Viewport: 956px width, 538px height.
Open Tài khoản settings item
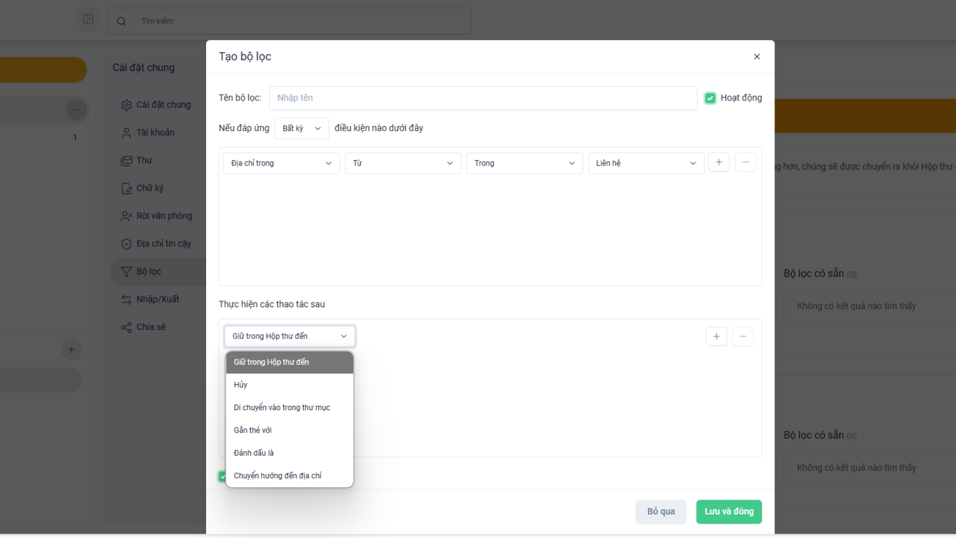point(157,133)
